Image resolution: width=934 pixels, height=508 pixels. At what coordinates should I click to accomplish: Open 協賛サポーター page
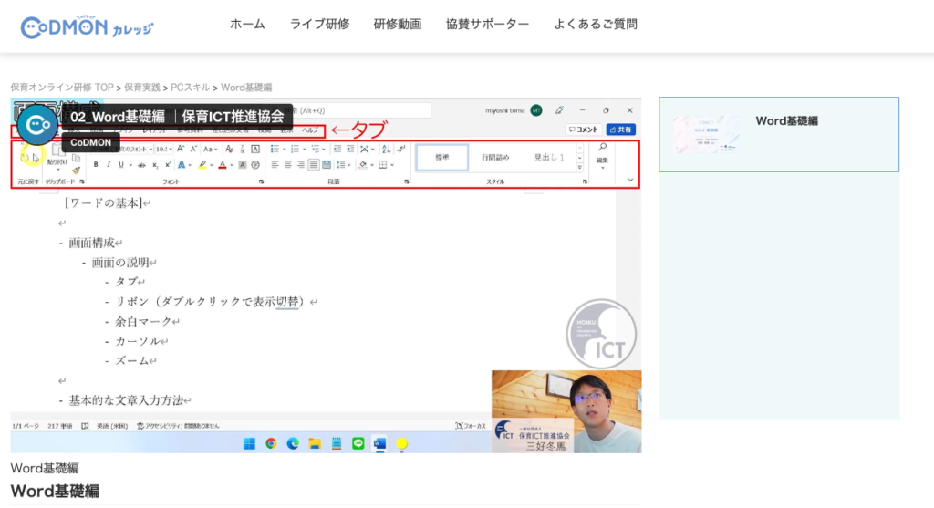[x=487, y=25]
